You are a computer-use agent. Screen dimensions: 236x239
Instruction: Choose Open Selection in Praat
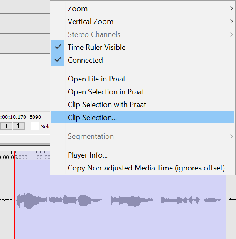[x=106, y=92]
